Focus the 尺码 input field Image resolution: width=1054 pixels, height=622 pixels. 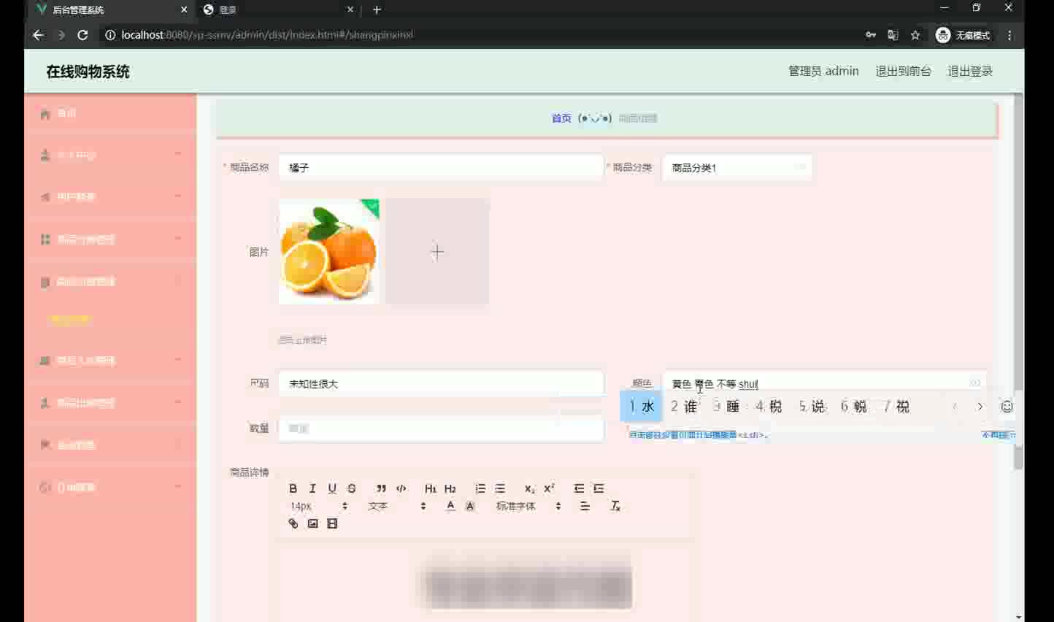441,383
